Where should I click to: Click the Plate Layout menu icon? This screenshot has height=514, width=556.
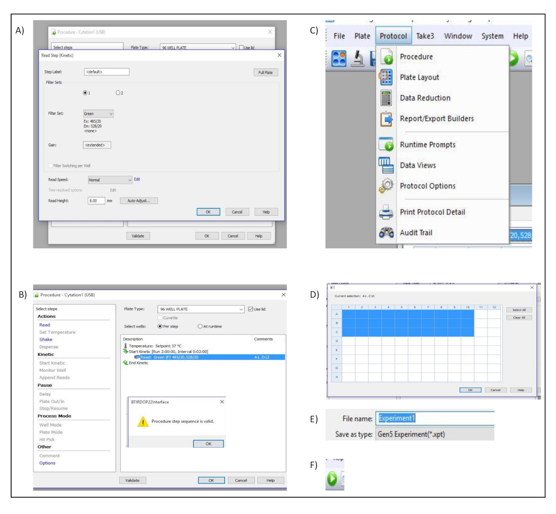click(x=386, y=77)
